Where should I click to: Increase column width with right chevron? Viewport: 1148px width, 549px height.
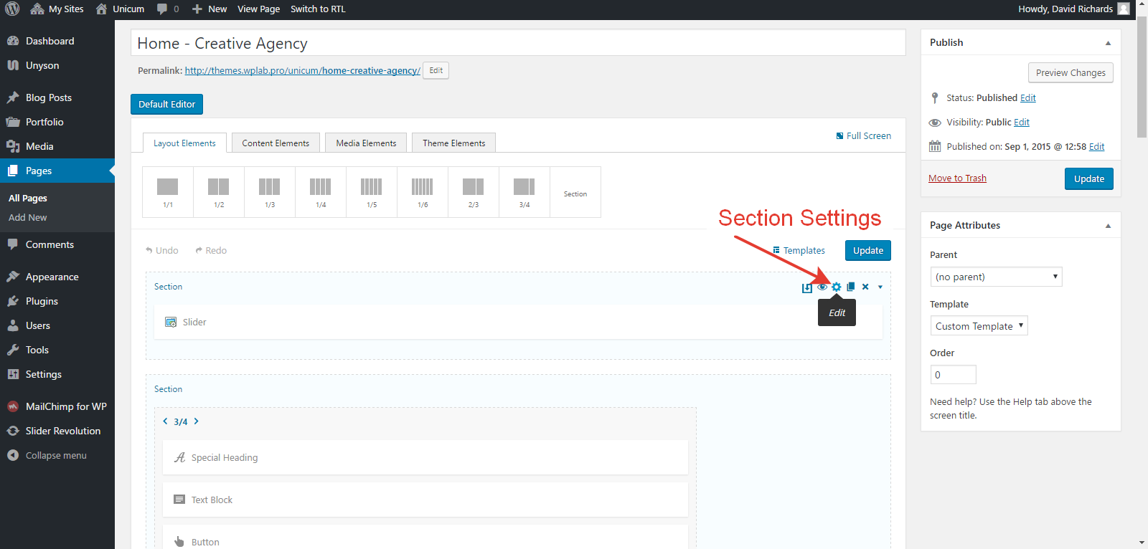tap(196, 421)
